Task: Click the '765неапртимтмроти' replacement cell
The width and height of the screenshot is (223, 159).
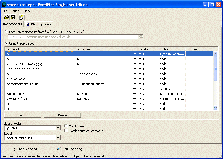Action: [103, 84]
